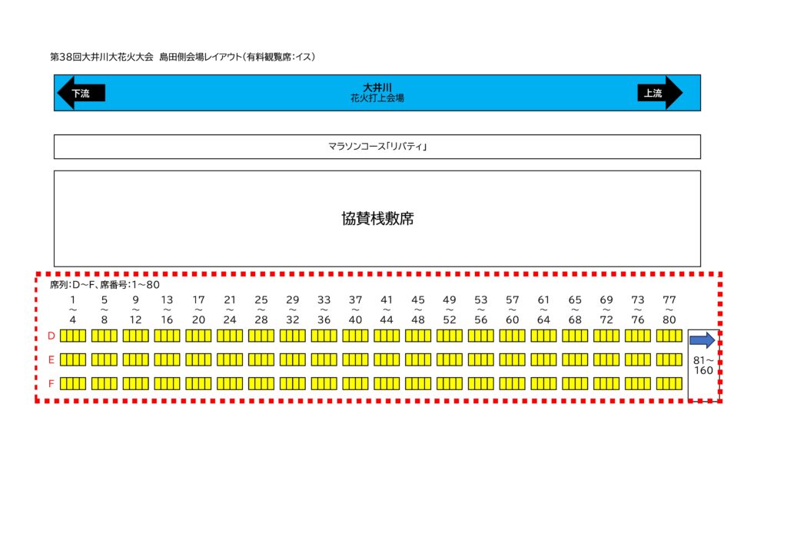This screenshot has height=556, width=787.
Task: Select row E seat block 25～28
Action: (x=261, y=360)
